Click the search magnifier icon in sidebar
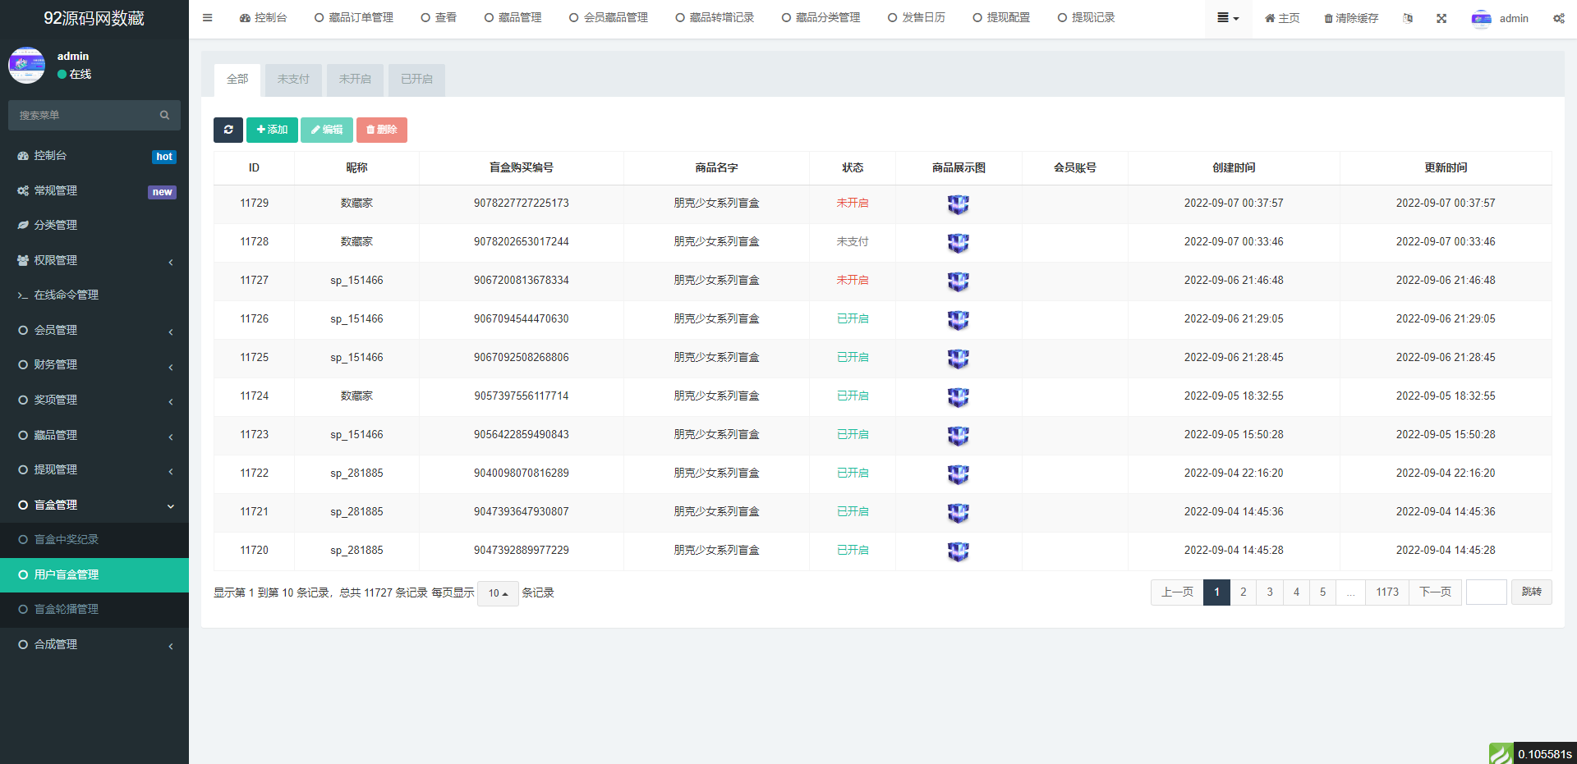Image resolution: width=1577 pixels, height=764 pixels. click(x=164, y=116)
